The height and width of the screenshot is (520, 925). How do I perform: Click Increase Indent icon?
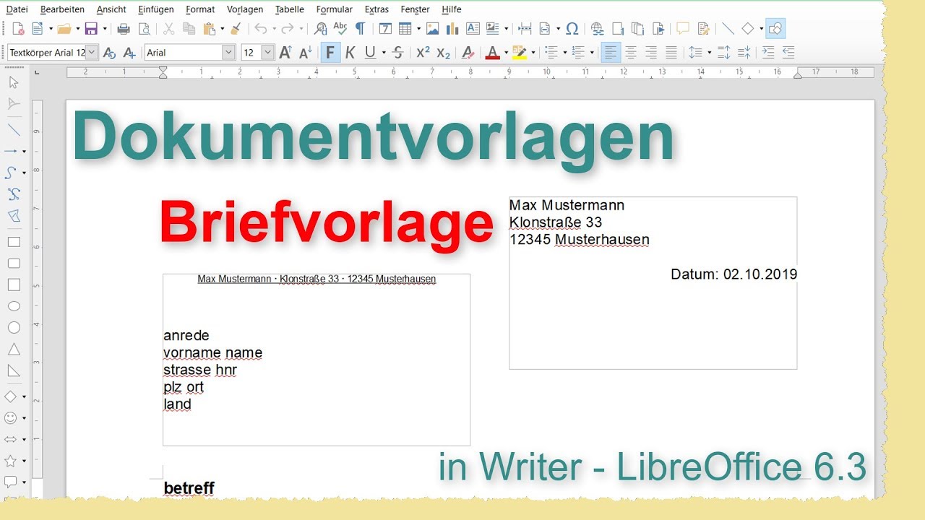[x=768, y=53]
